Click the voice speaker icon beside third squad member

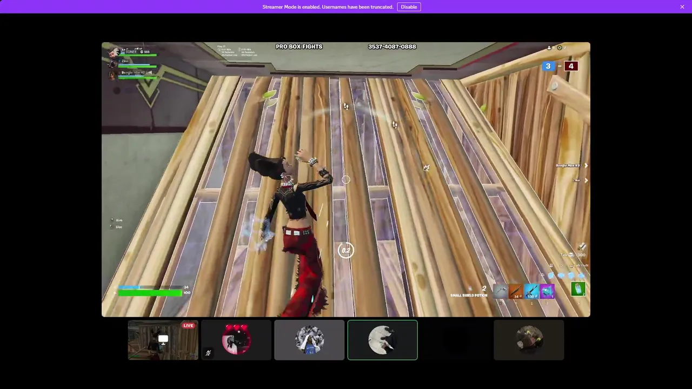pyautogui.click(x=150, y=72)
